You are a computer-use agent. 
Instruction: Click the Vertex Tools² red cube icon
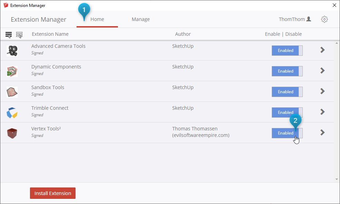pyautogui.click(x=12, y=133)
